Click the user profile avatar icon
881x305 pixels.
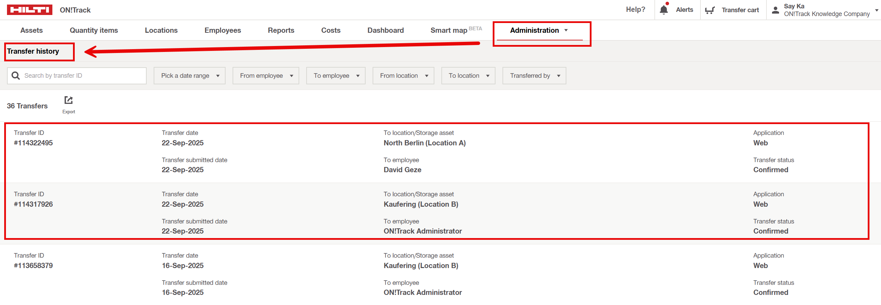[x=776, y=10]
